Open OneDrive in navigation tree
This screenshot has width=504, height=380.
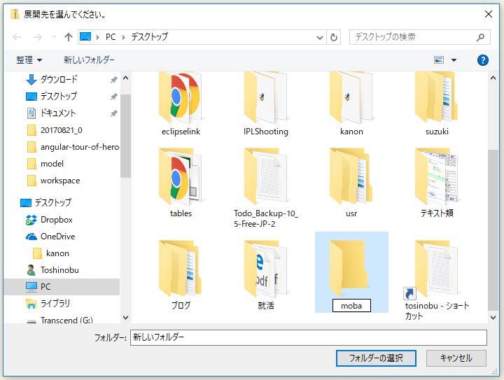[58, 237]
